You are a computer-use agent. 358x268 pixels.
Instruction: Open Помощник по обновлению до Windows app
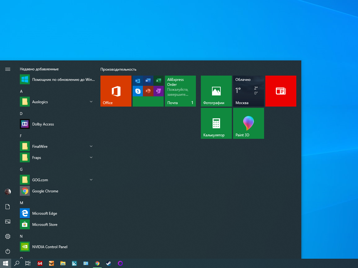click(x=58, y=79)
